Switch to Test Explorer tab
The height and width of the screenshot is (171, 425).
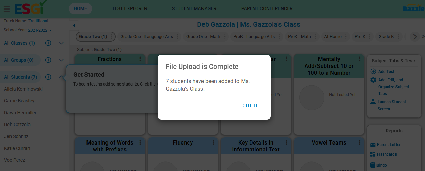click(130, 8)
